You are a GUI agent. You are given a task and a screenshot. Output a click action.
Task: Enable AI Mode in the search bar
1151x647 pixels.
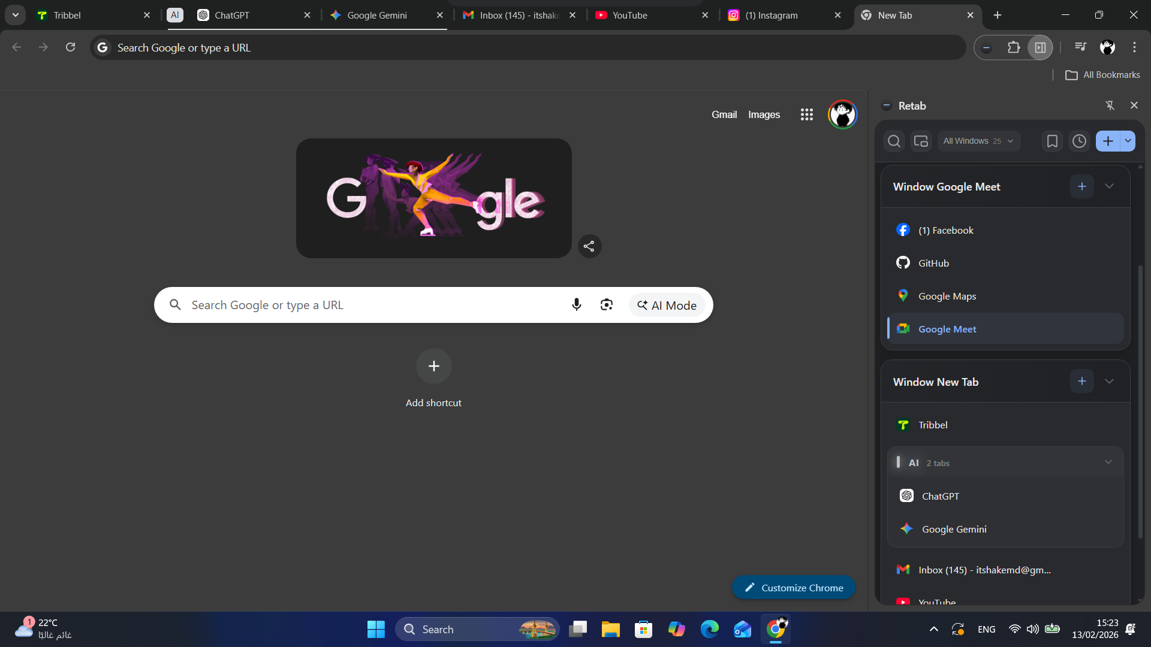point(667,304)
